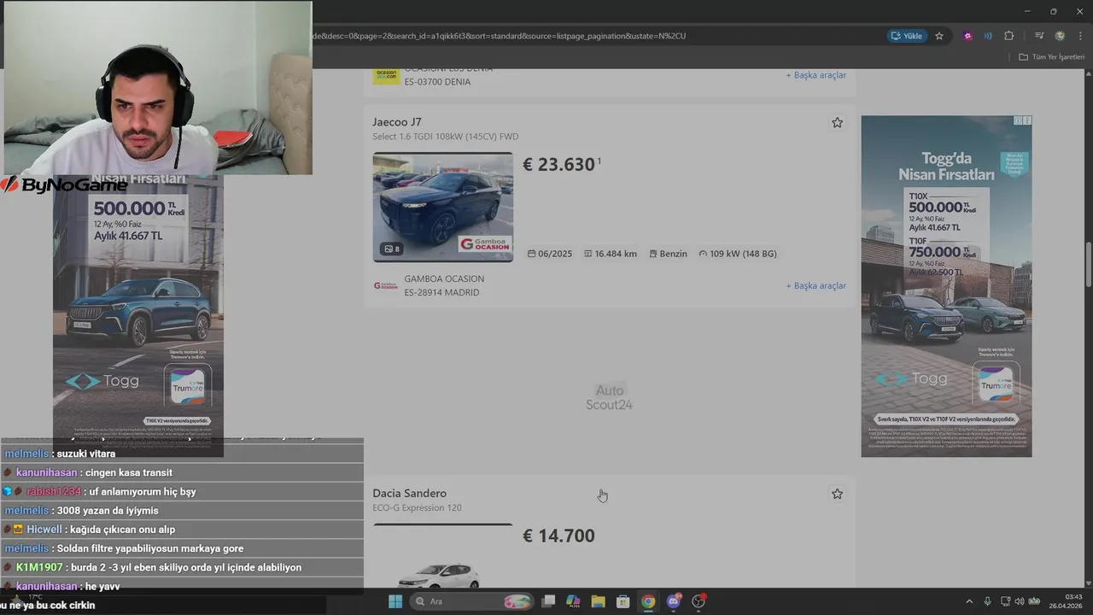Open the media controls icon in Chrome toolbar

coord(1039,36)
